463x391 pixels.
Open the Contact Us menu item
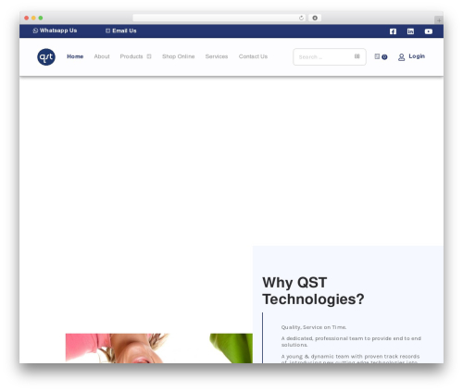coord(253,56)
